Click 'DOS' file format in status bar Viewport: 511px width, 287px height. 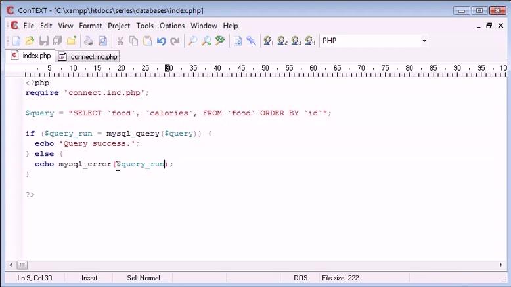coord(300,278)
